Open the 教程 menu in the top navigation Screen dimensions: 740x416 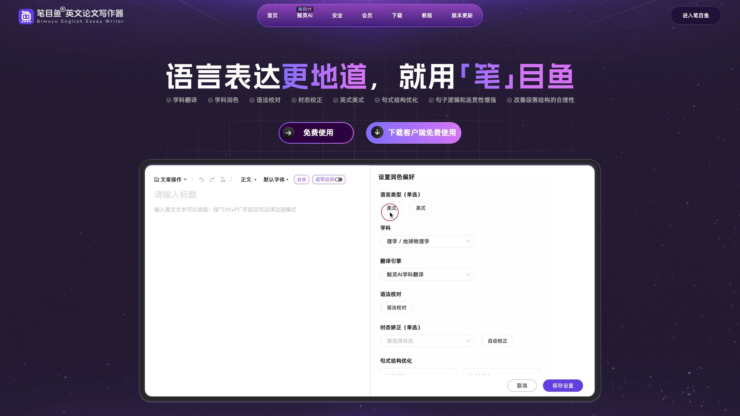click(427, 15)
